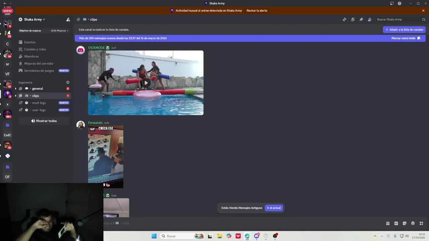The image size is (429, 241).
Task: Open Windows Start menu
Action: point(154,236)
